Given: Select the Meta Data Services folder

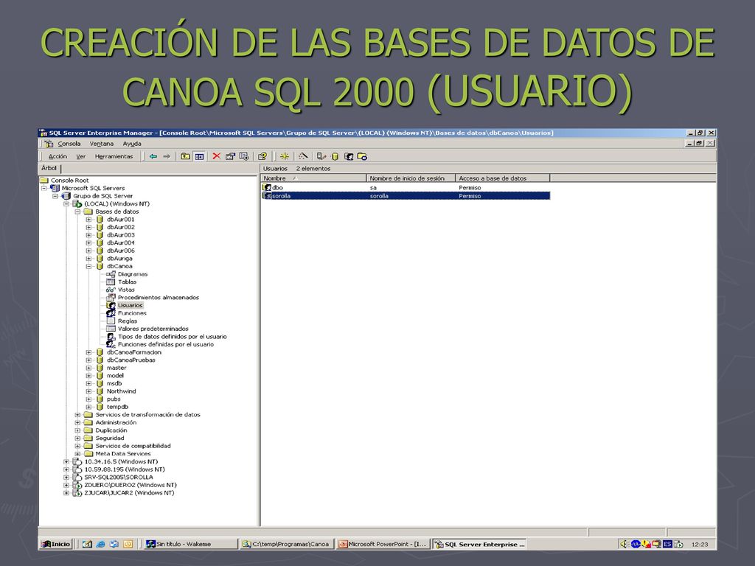Looking at the screenshot, I should click(123, 453).
